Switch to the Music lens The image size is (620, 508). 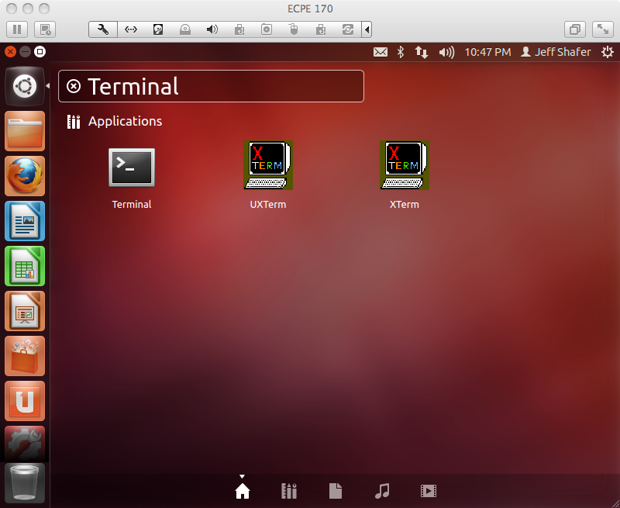click(381, 490)
